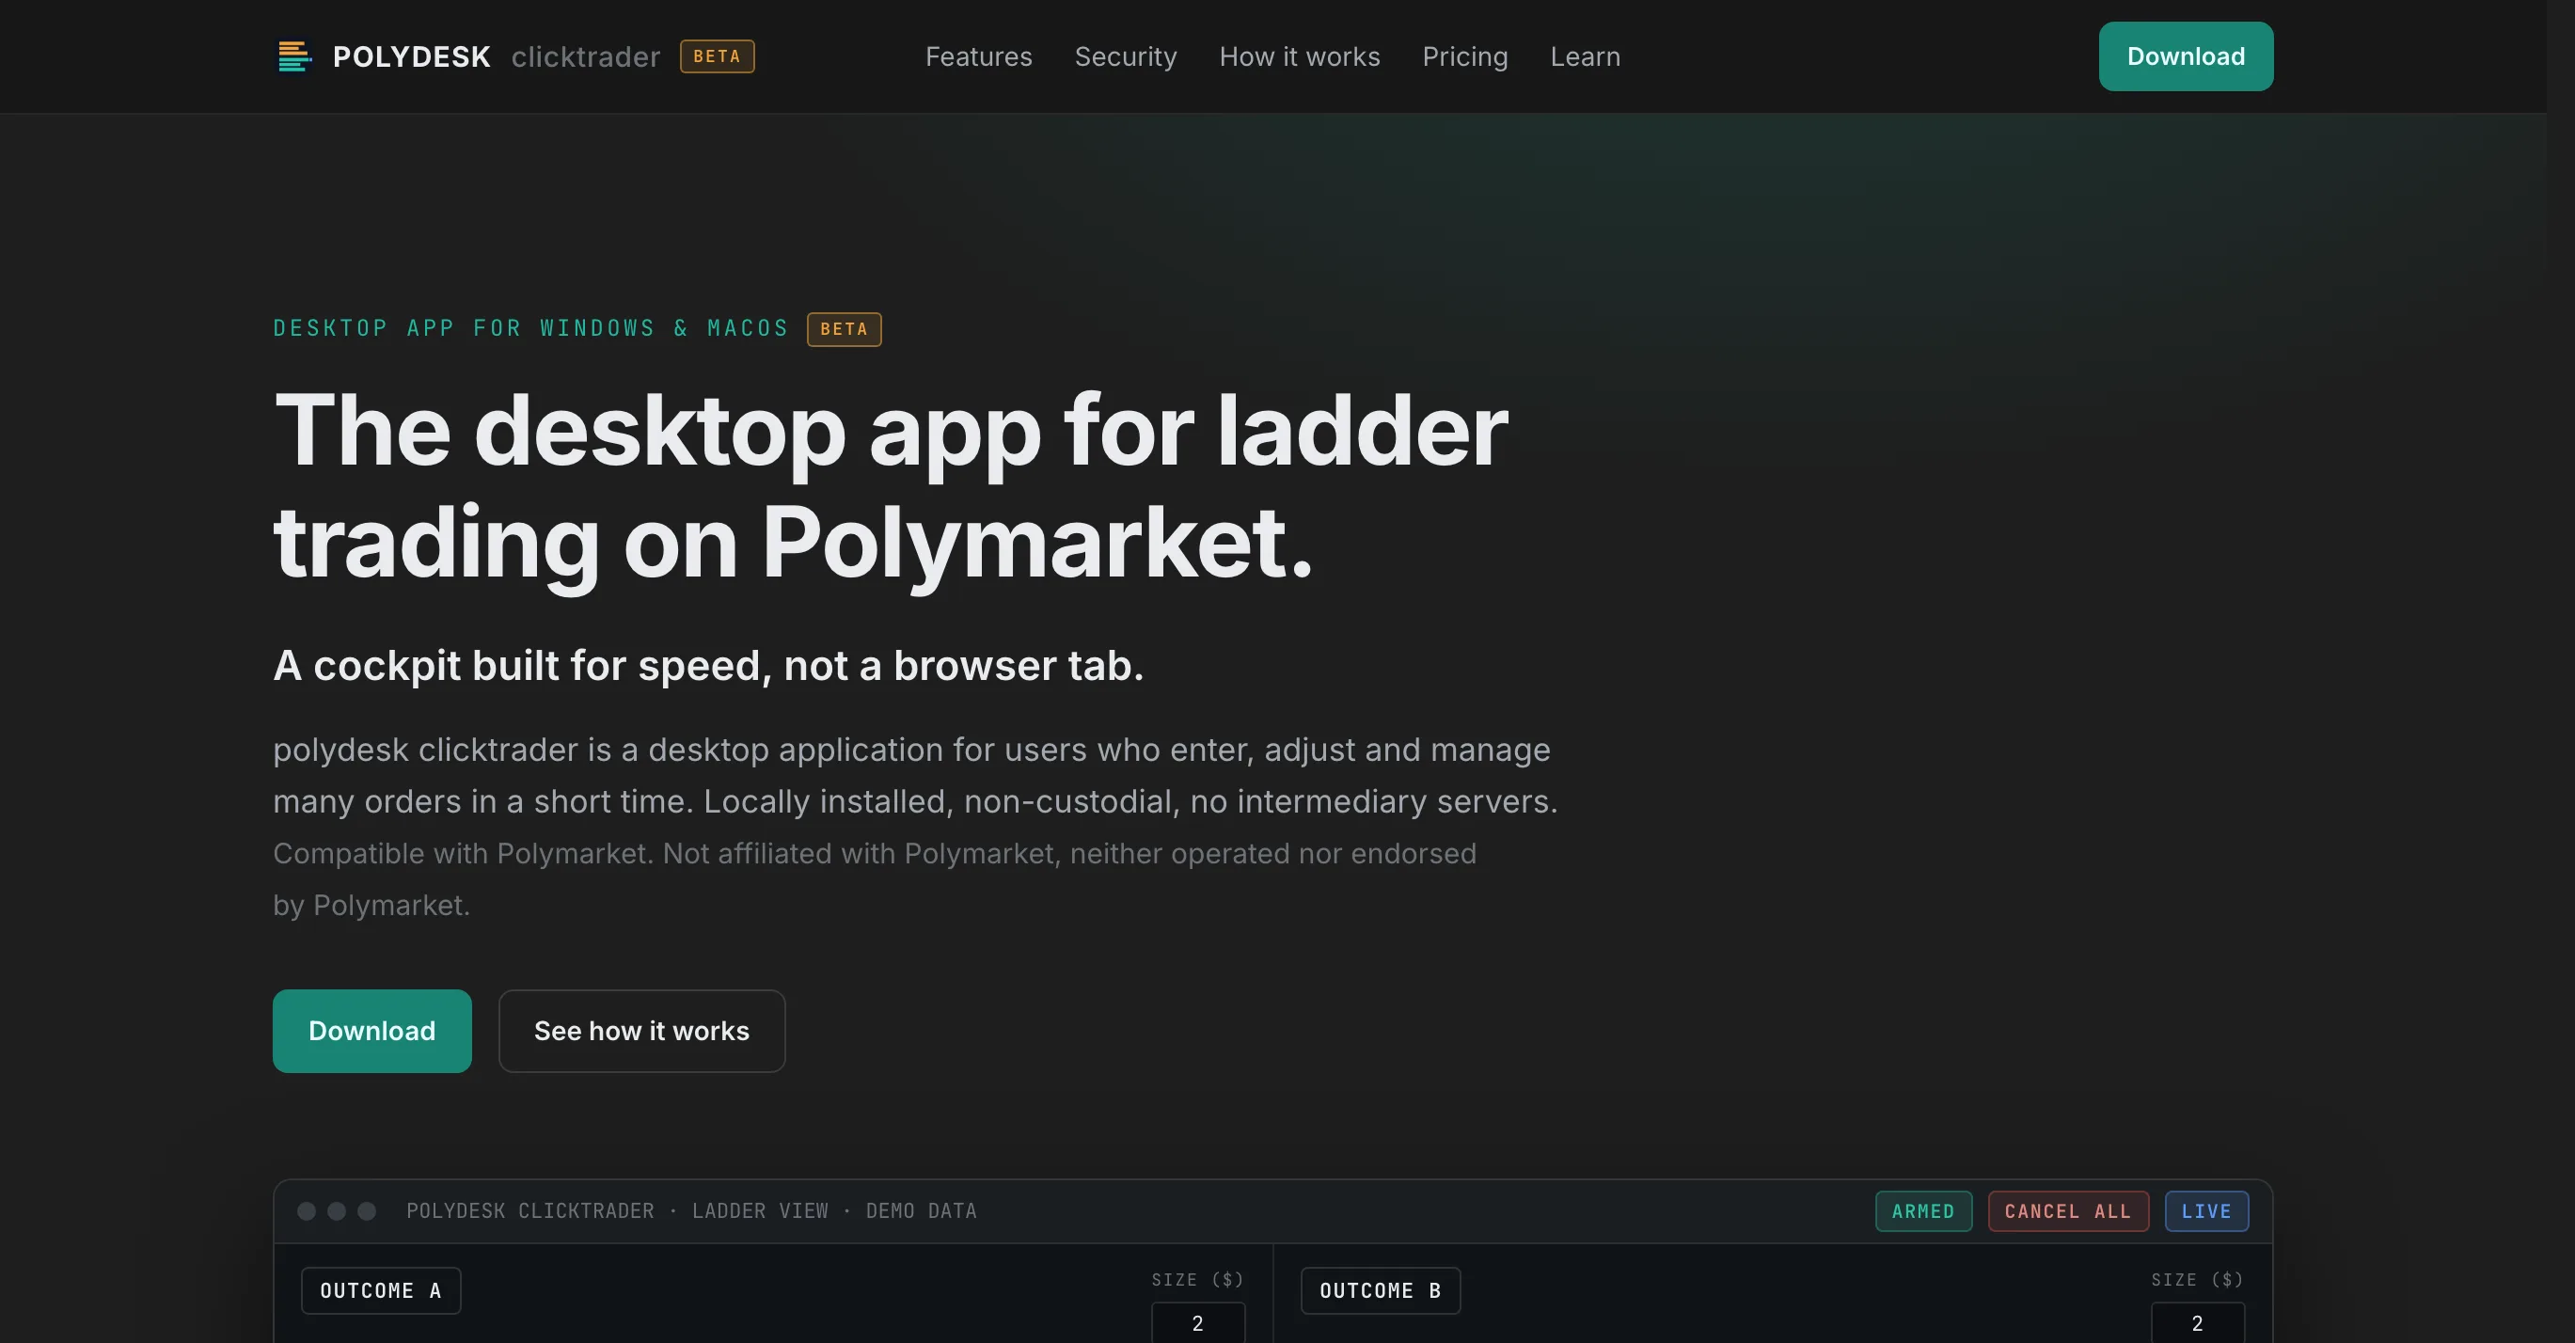Click the LIVE indicator badge
The image size is (2575, 1343).
click(2206, 1211)
